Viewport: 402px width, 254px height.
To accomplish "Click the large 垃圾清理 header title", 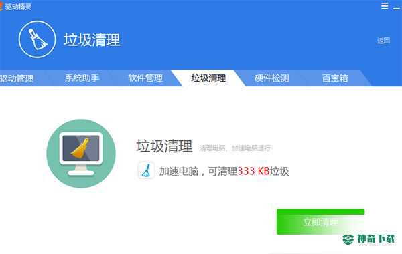I will point(92,40).
